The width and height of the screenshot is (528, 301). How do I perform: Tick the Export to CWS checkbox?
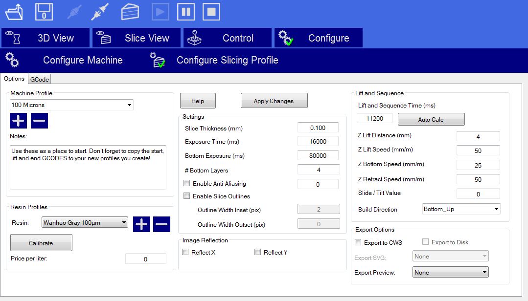point(358,242)
